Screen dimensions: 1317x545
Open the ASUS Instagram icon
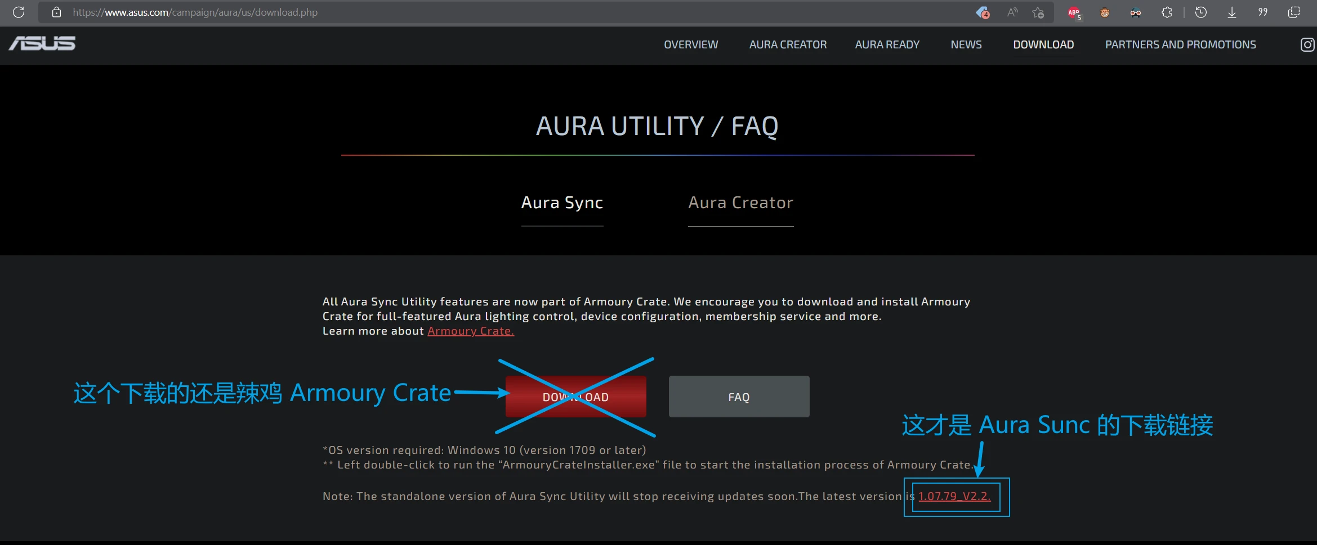point(1307,44)
